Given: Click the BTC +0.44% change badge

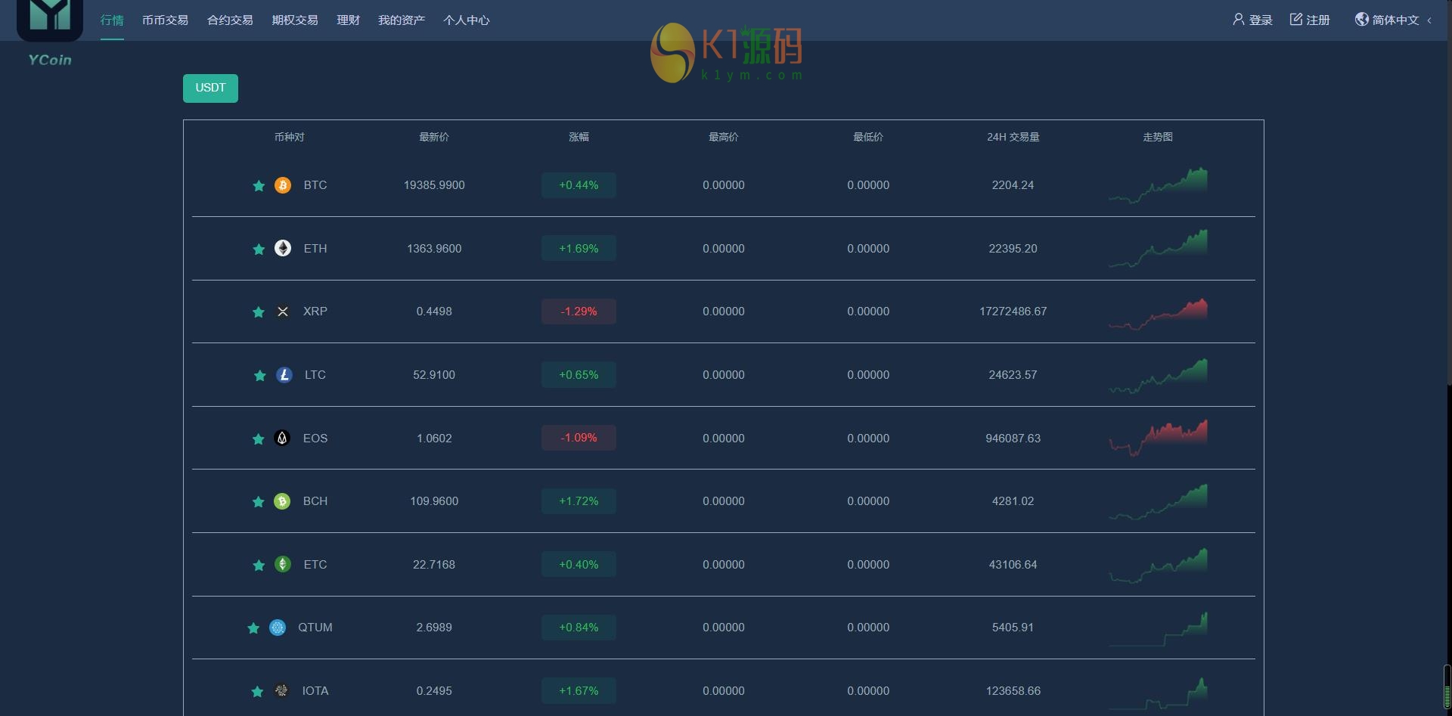Looking at the screenshot, I should point(579,185).
